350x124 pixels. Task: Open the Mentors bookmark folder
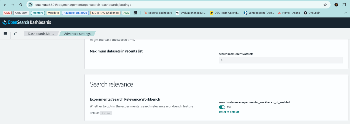[x=38, y=13]
